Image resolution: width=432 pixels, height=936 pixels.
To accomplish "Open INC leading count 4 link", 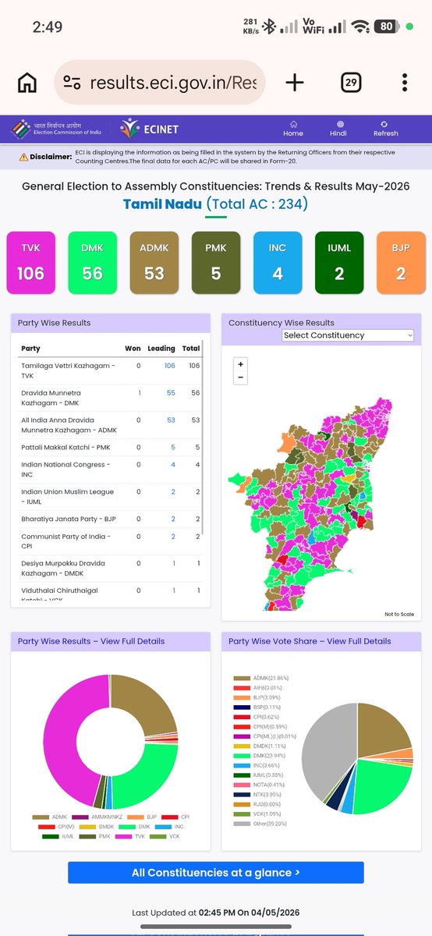I will 173,465.
